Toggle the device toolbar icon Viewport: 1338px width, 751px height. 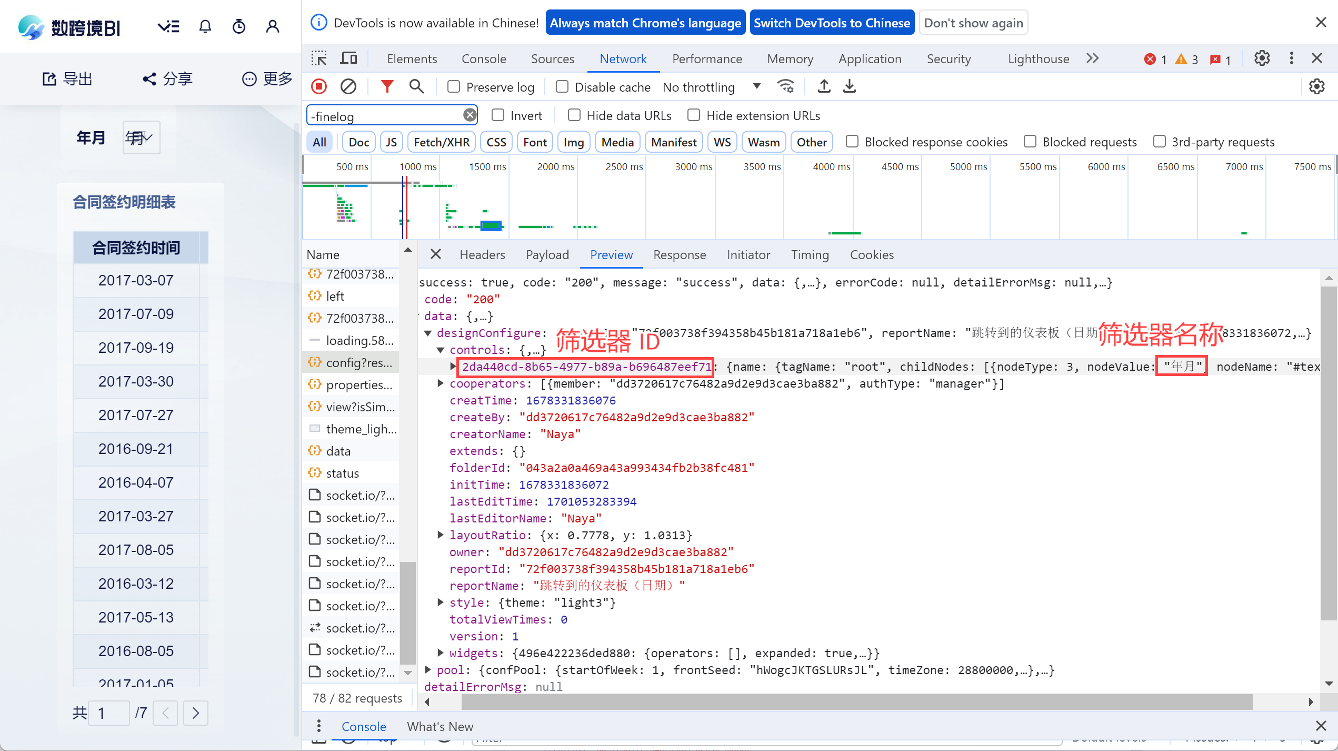(348, 58)
